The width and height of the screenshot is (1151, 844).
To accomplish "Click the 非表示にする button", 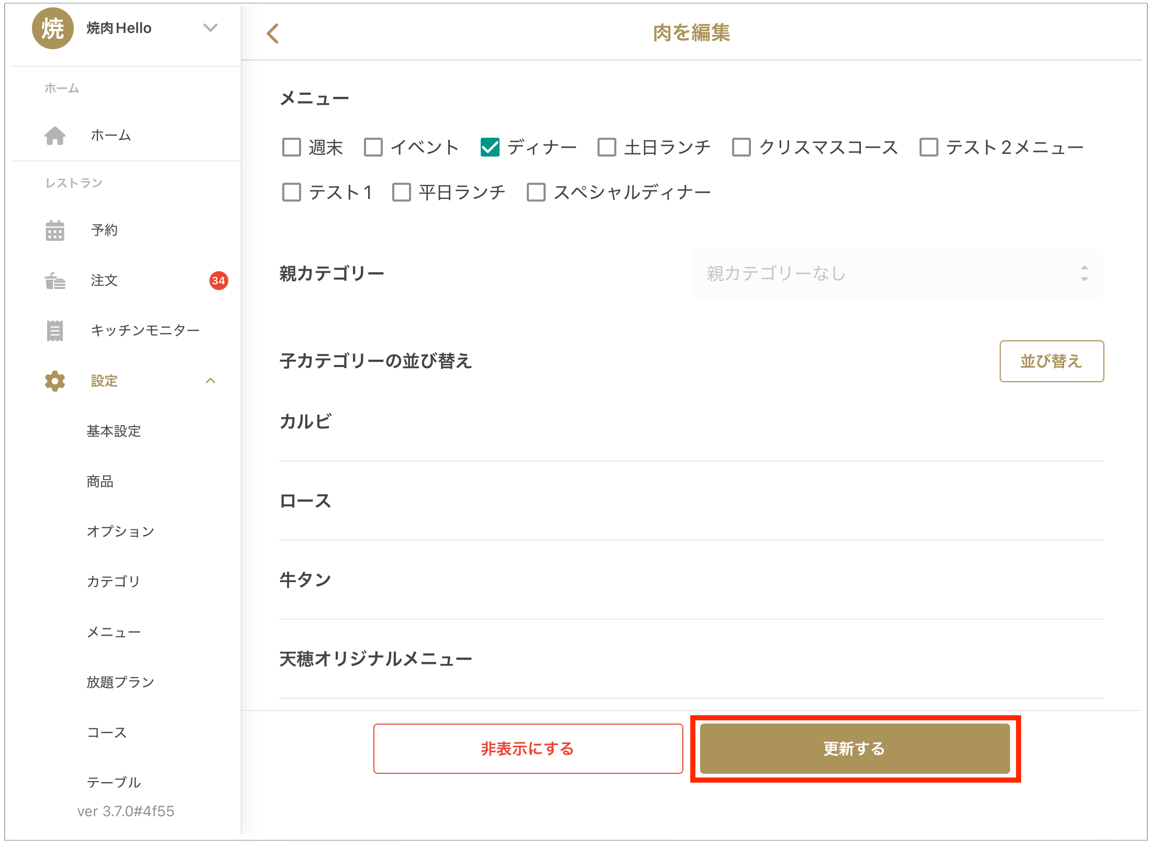I will (x=528, y=749).
